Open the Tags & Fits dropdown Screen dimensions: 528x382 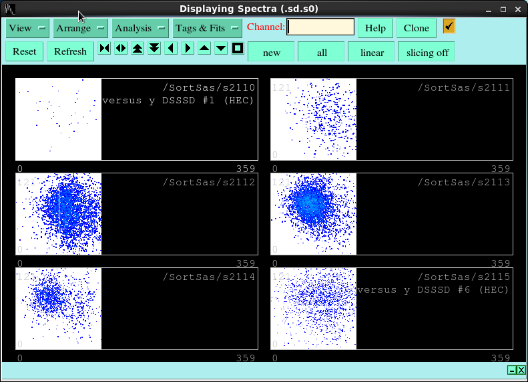click(207, 28)
